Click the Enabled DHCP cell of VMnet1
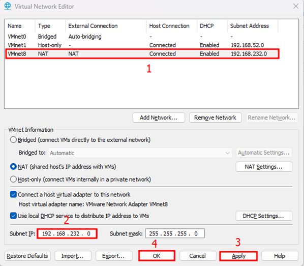 pos(209,45)
